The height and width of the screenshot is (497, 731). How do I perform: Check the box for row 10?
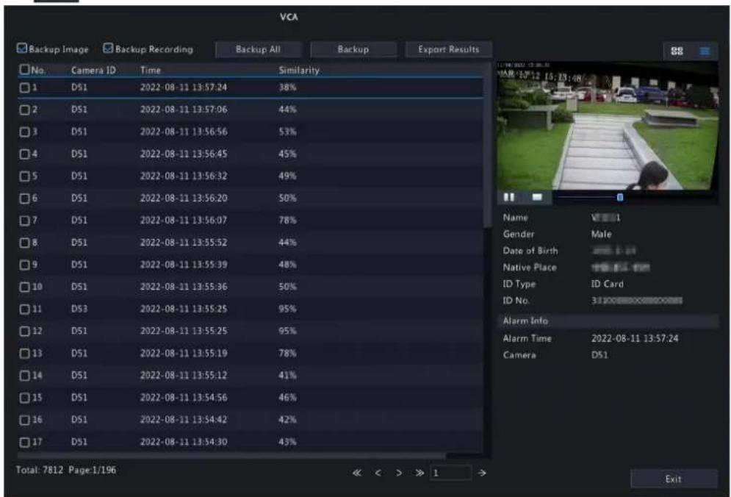25,287
